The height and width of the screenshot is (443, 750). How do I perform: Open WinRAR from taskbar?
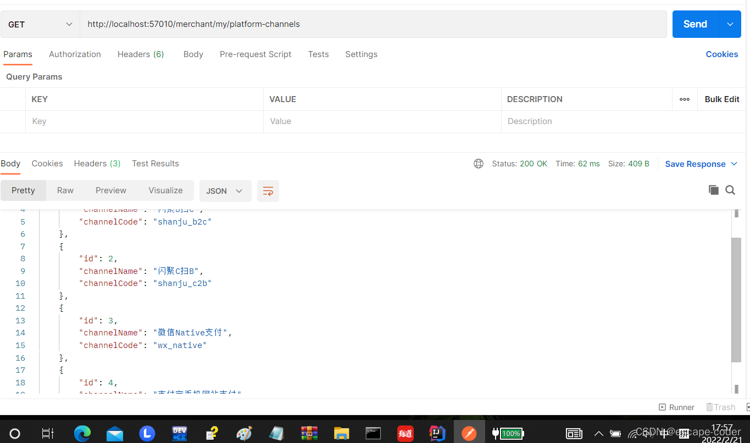pos(309,434)
